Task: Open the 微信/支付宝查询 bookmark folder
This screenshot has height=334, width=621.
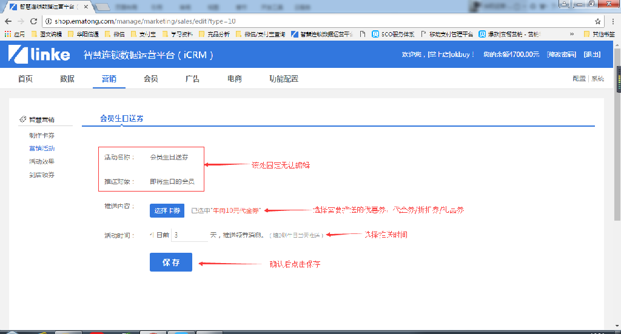Action: pyautogui.click(x=260, y=35)
